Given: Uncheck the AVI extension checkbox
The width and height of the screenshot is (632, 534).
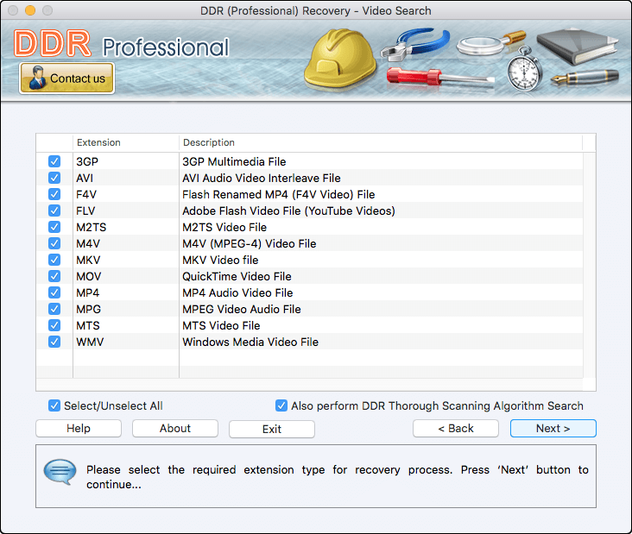Looking at the screenshot, I should tap(54, 178).
